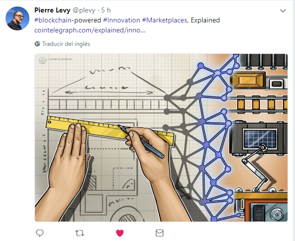
Task: Click the globe icon beside Traducir
Action: [37, 44]
